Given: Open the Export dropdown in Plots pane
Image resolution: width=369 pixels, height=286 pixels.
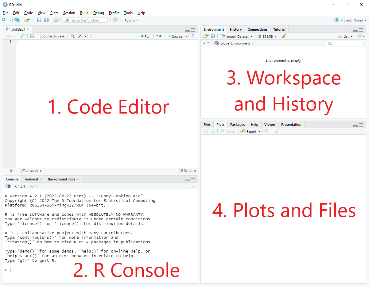Looking at the screenshot, I should click(251, 131).
